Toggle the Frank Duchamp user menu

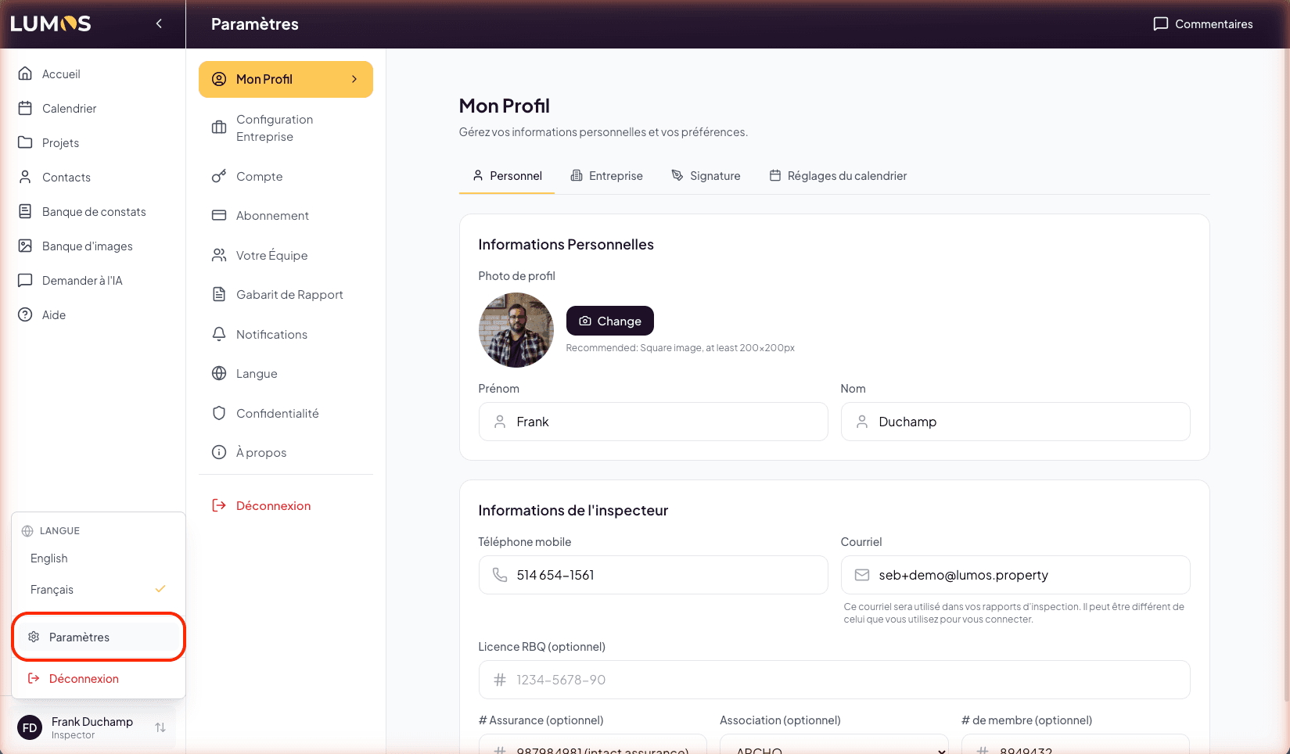92,727
